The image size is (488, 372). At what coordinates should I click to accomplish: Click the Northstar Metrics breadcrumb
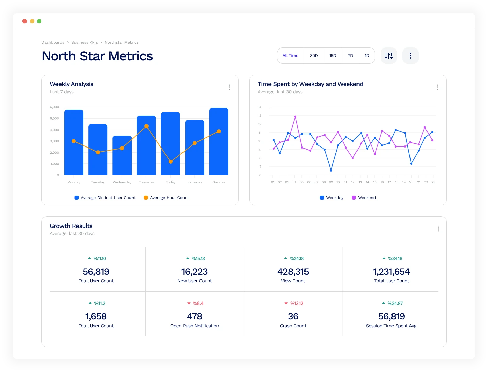pos(122,42)
